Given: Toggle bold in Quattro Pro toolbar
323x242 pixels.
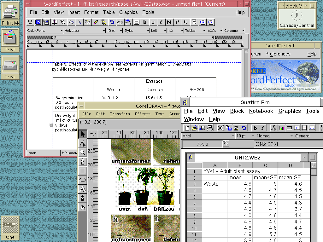Looking at the screenshot, I should [x=255, y=128].
